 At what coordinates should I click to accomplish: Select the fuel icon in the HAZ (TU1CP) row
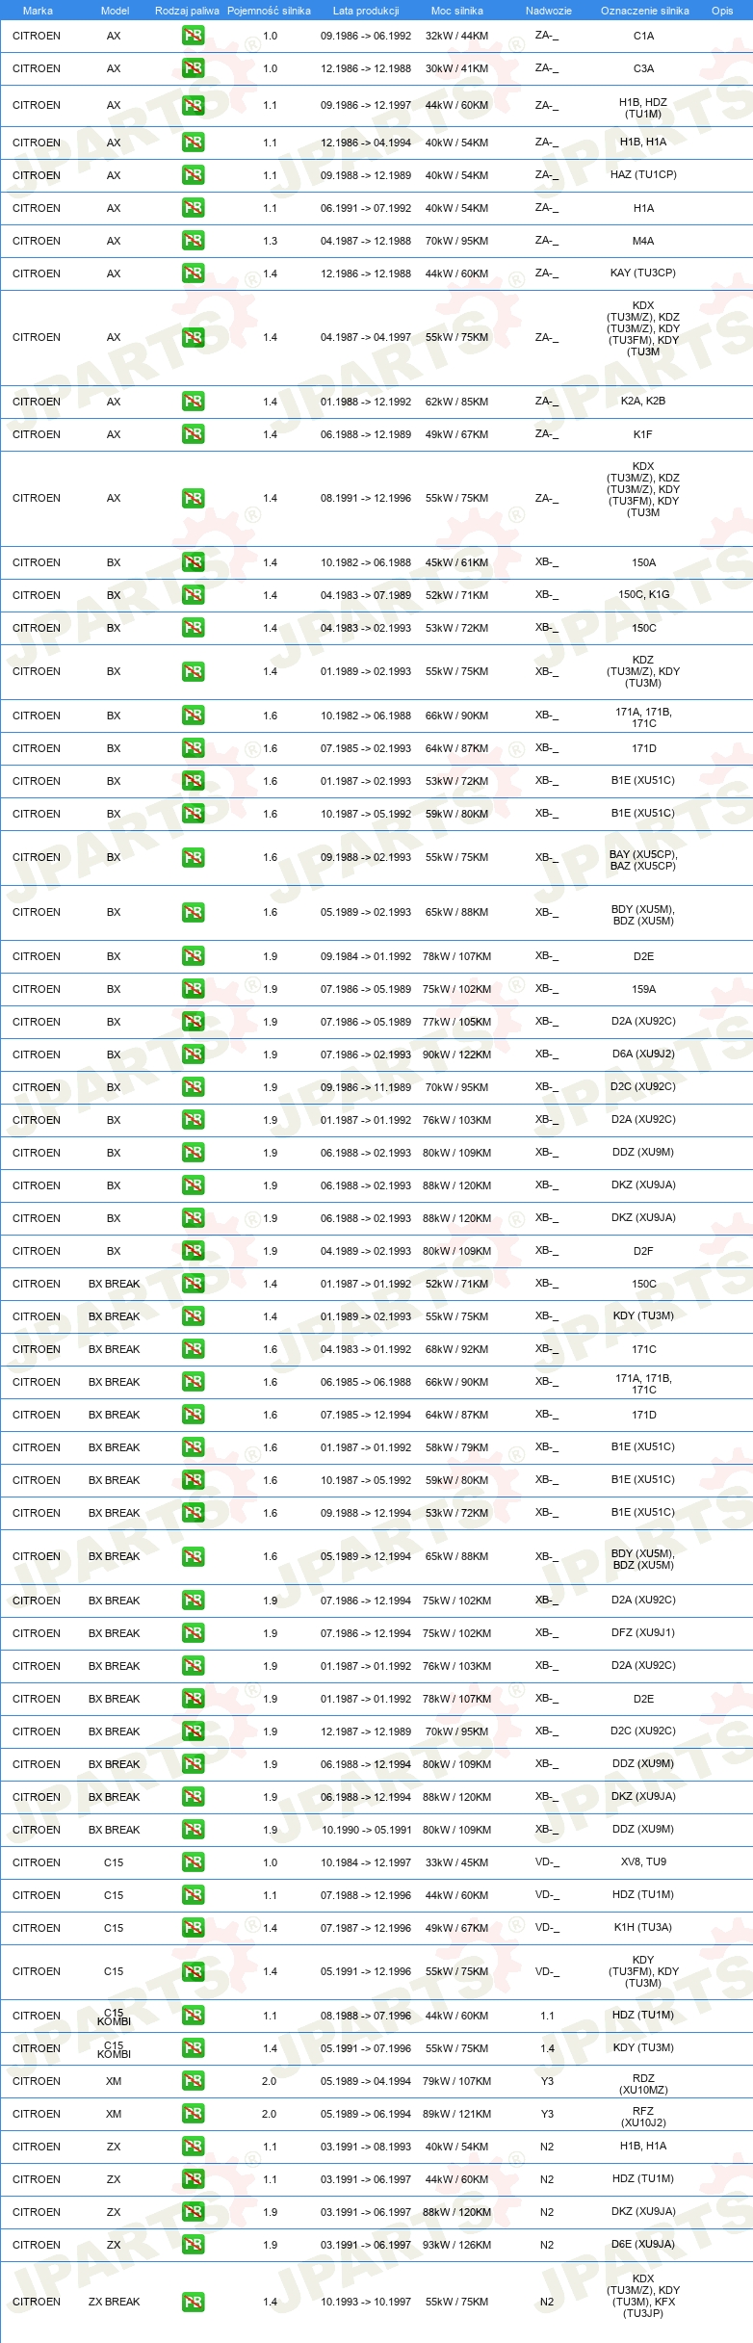tap(194, 175)
